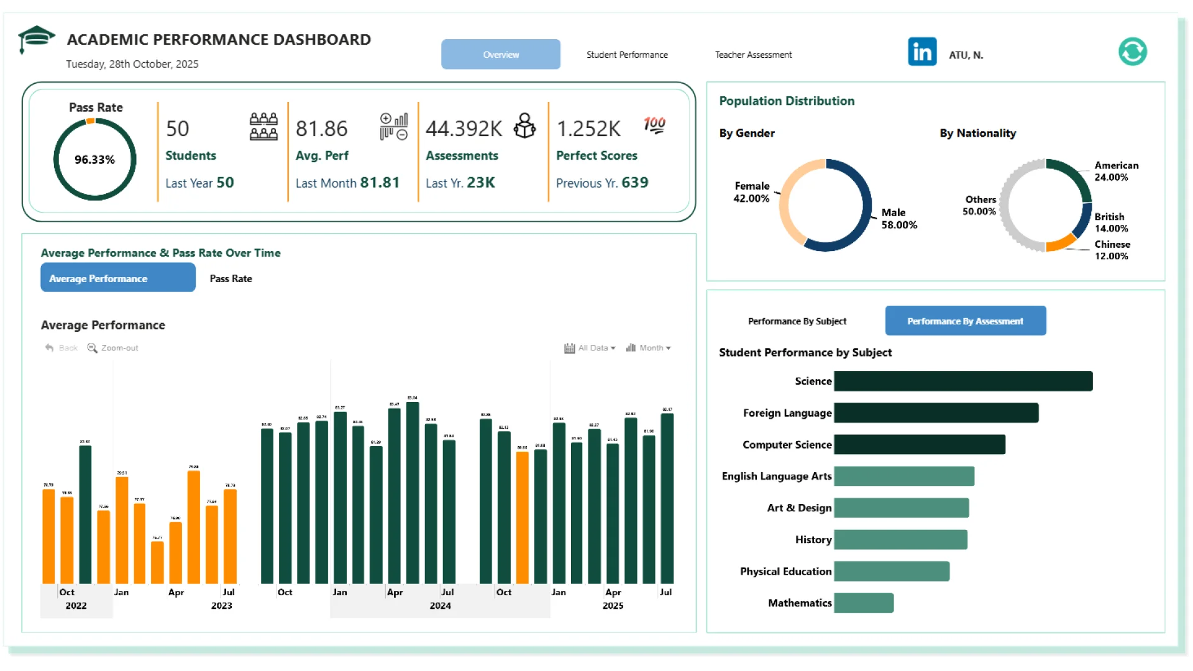Click the Back arrow in chart
This screenshot has width=1193, height=671.
click(x=49, y=348)
